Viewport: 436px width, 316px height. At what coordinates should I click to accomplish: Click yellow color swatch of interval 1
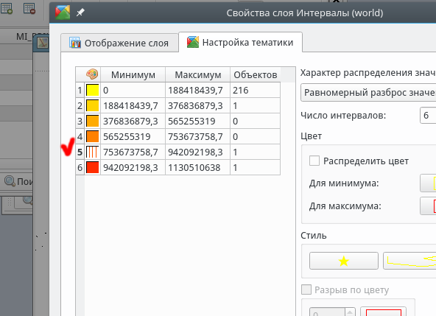[x=93, y=90]
